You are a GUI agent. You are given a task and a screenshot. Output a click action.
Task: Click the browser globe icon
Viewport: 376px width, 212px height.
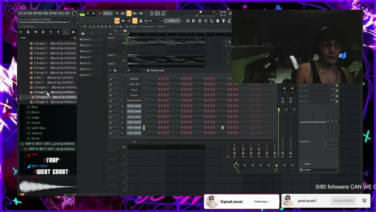click(43, 32)
